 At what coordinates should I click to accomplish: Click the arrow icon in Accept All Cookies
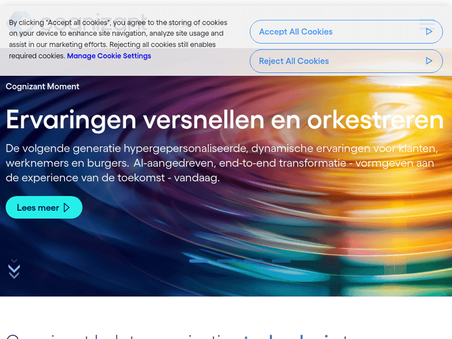coord(429,32)
